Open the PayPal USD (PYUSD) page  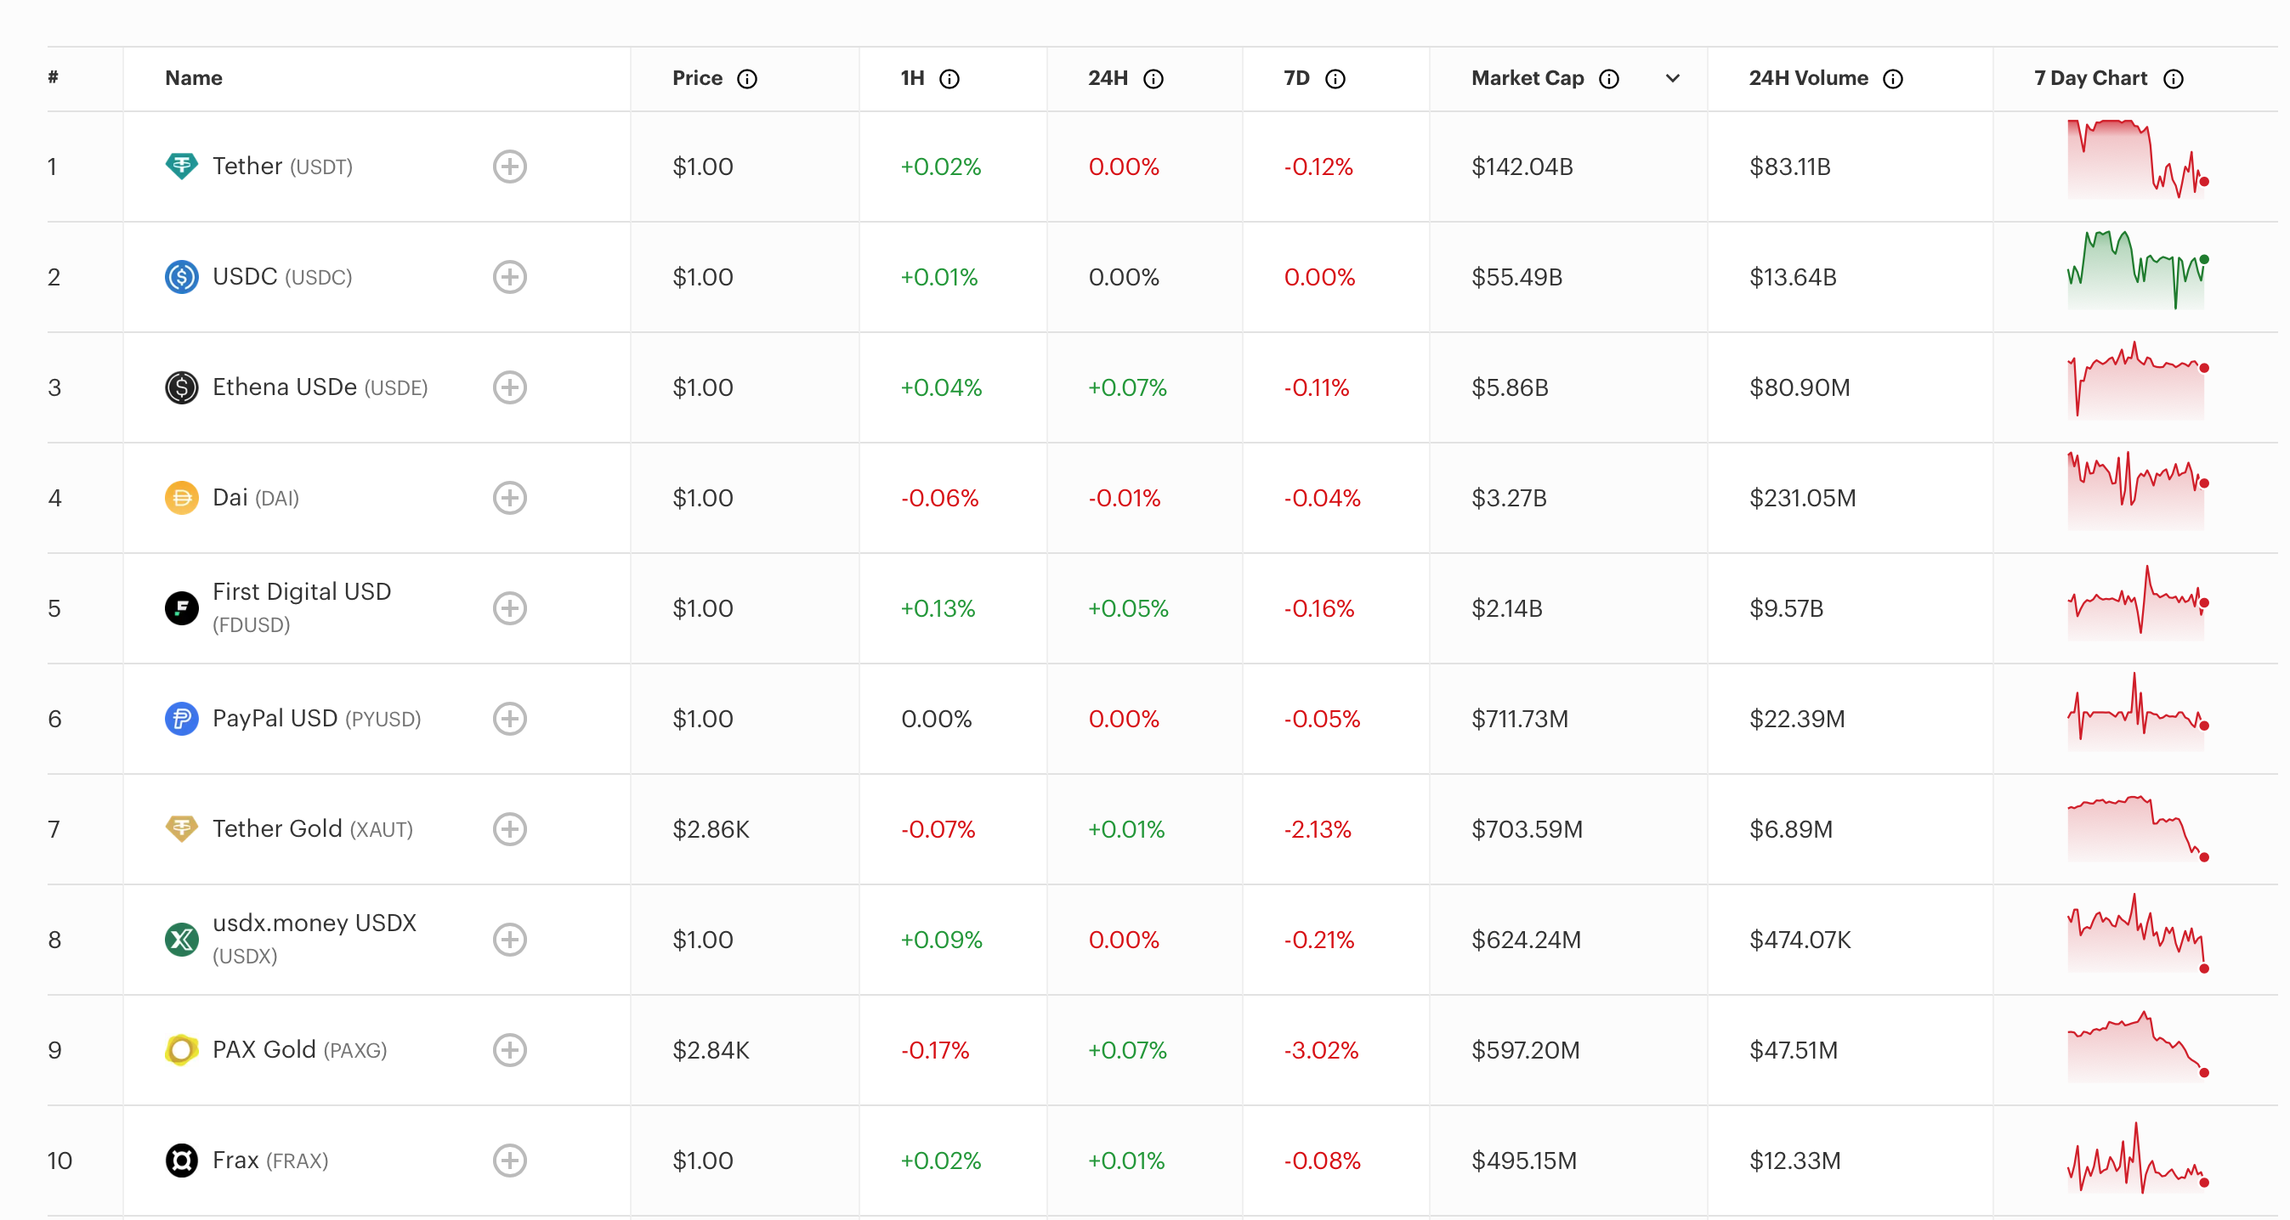[x=316, y=718]
